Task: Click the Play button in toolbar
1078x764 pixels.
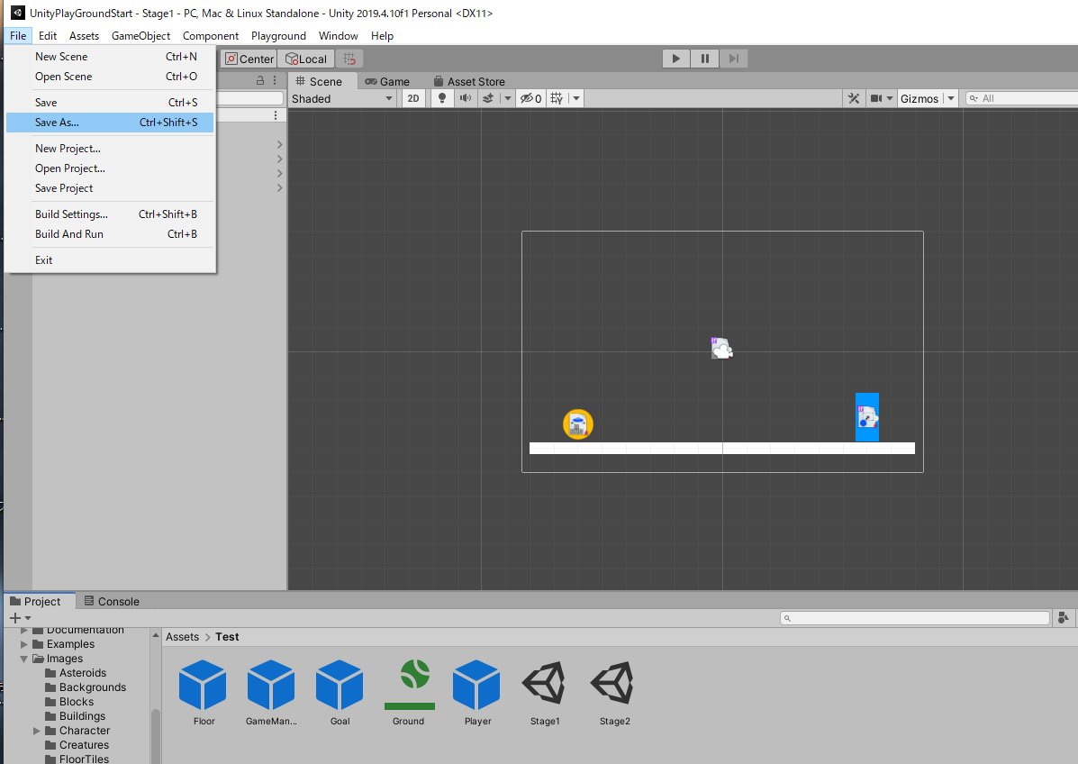Action: [x=675, y=59]
